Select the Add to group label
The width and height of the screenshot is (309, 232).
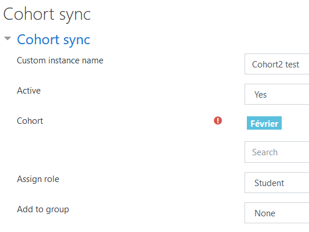[43, 209]
